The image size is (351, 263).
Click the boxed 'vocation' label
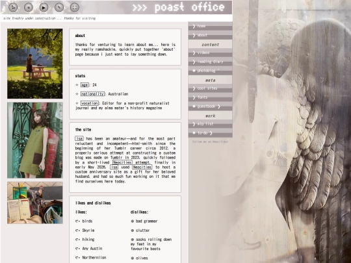[x=90, y=103]
